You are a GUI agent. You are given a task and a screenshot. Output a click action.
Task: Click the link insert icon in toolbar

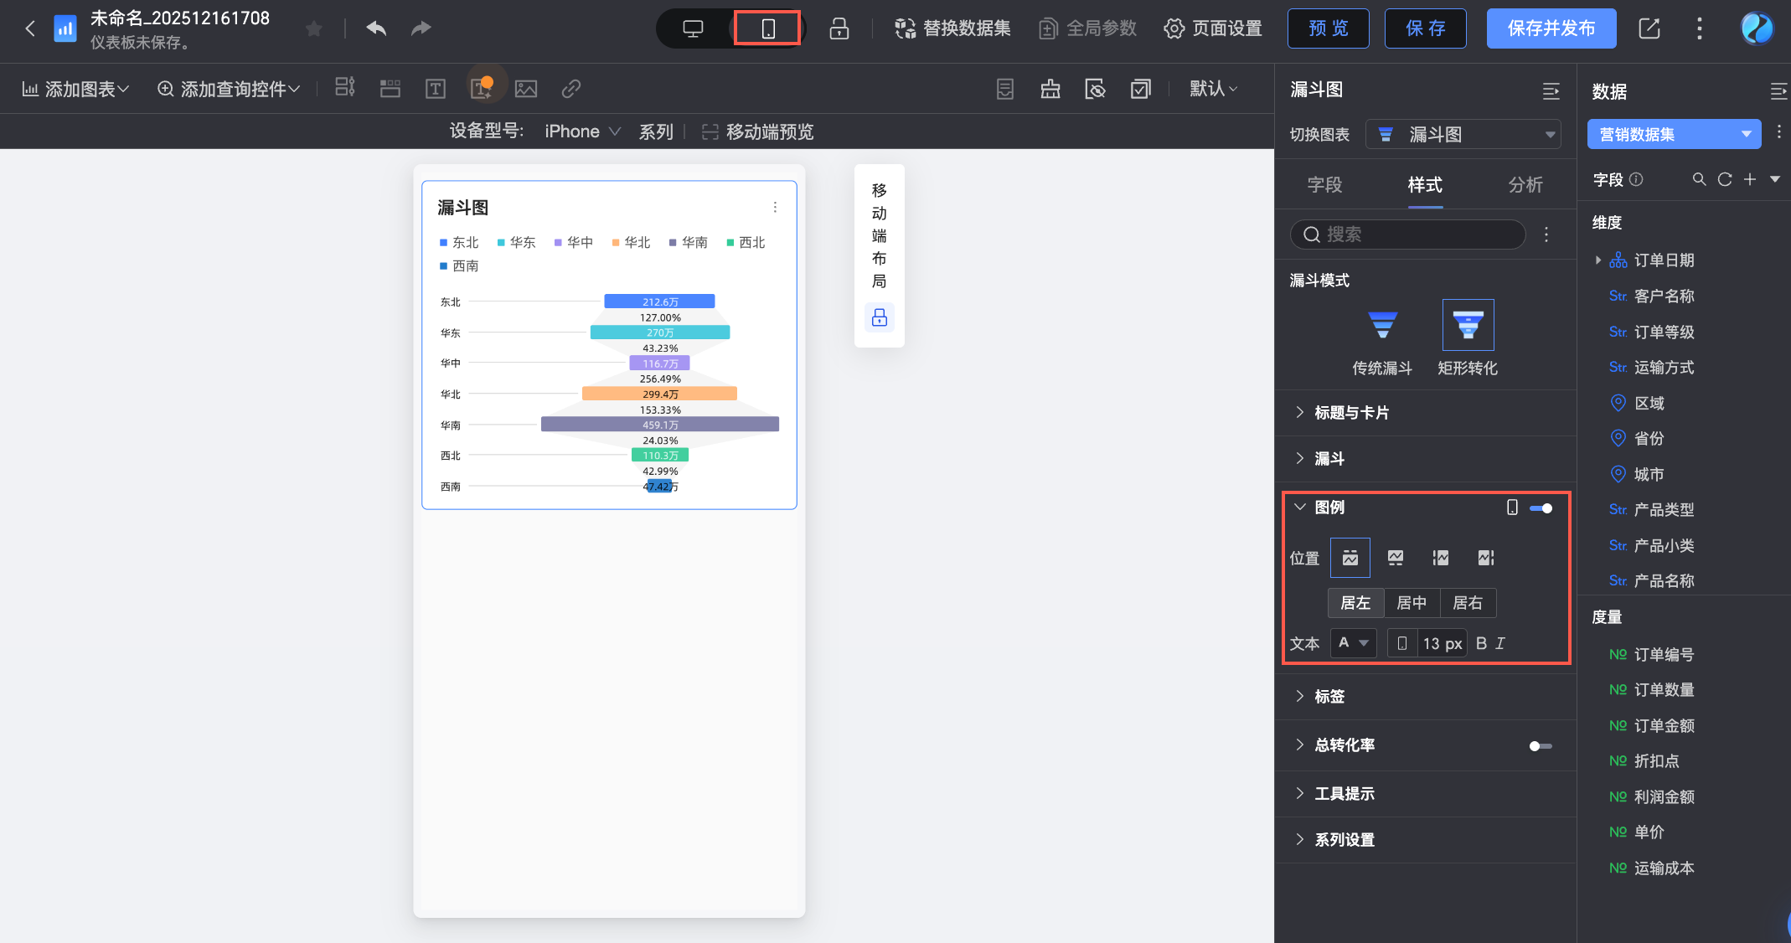(x=570, y=89)
